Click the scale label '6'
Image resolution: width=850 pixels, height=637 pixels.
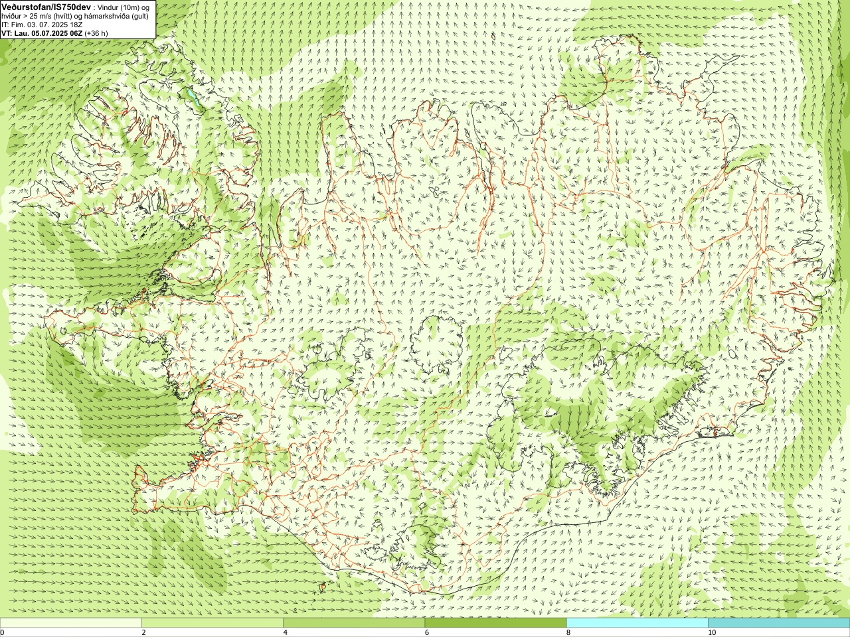click(426, 632)
